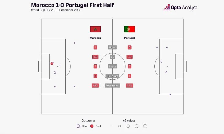Select the Goals stat label

[112, 47]
